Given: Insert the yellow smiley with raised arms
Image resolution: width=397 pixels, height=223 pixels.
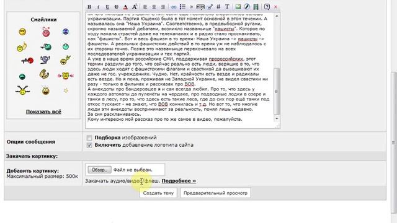Looking at the screenshot, I should (22, 90).
